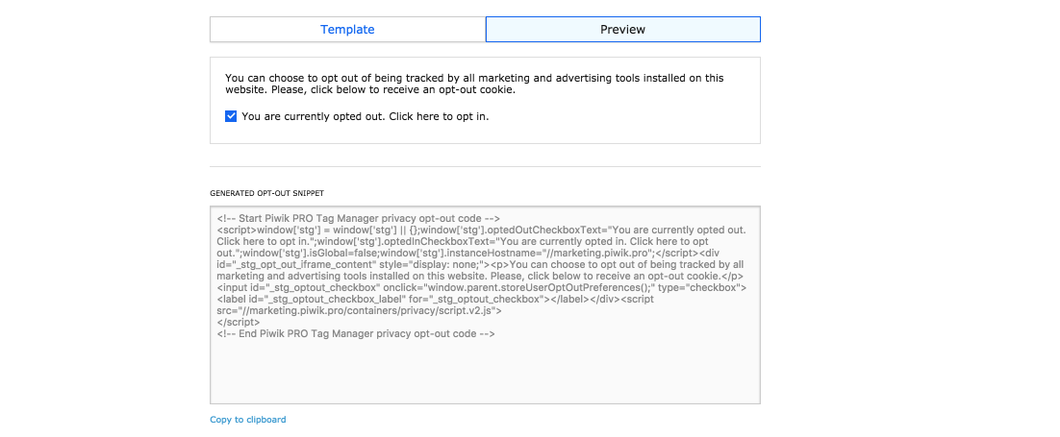Click the opt-out description paragraph in preview
Screen dimensions: 1060x437
click(x=474, y=84)
